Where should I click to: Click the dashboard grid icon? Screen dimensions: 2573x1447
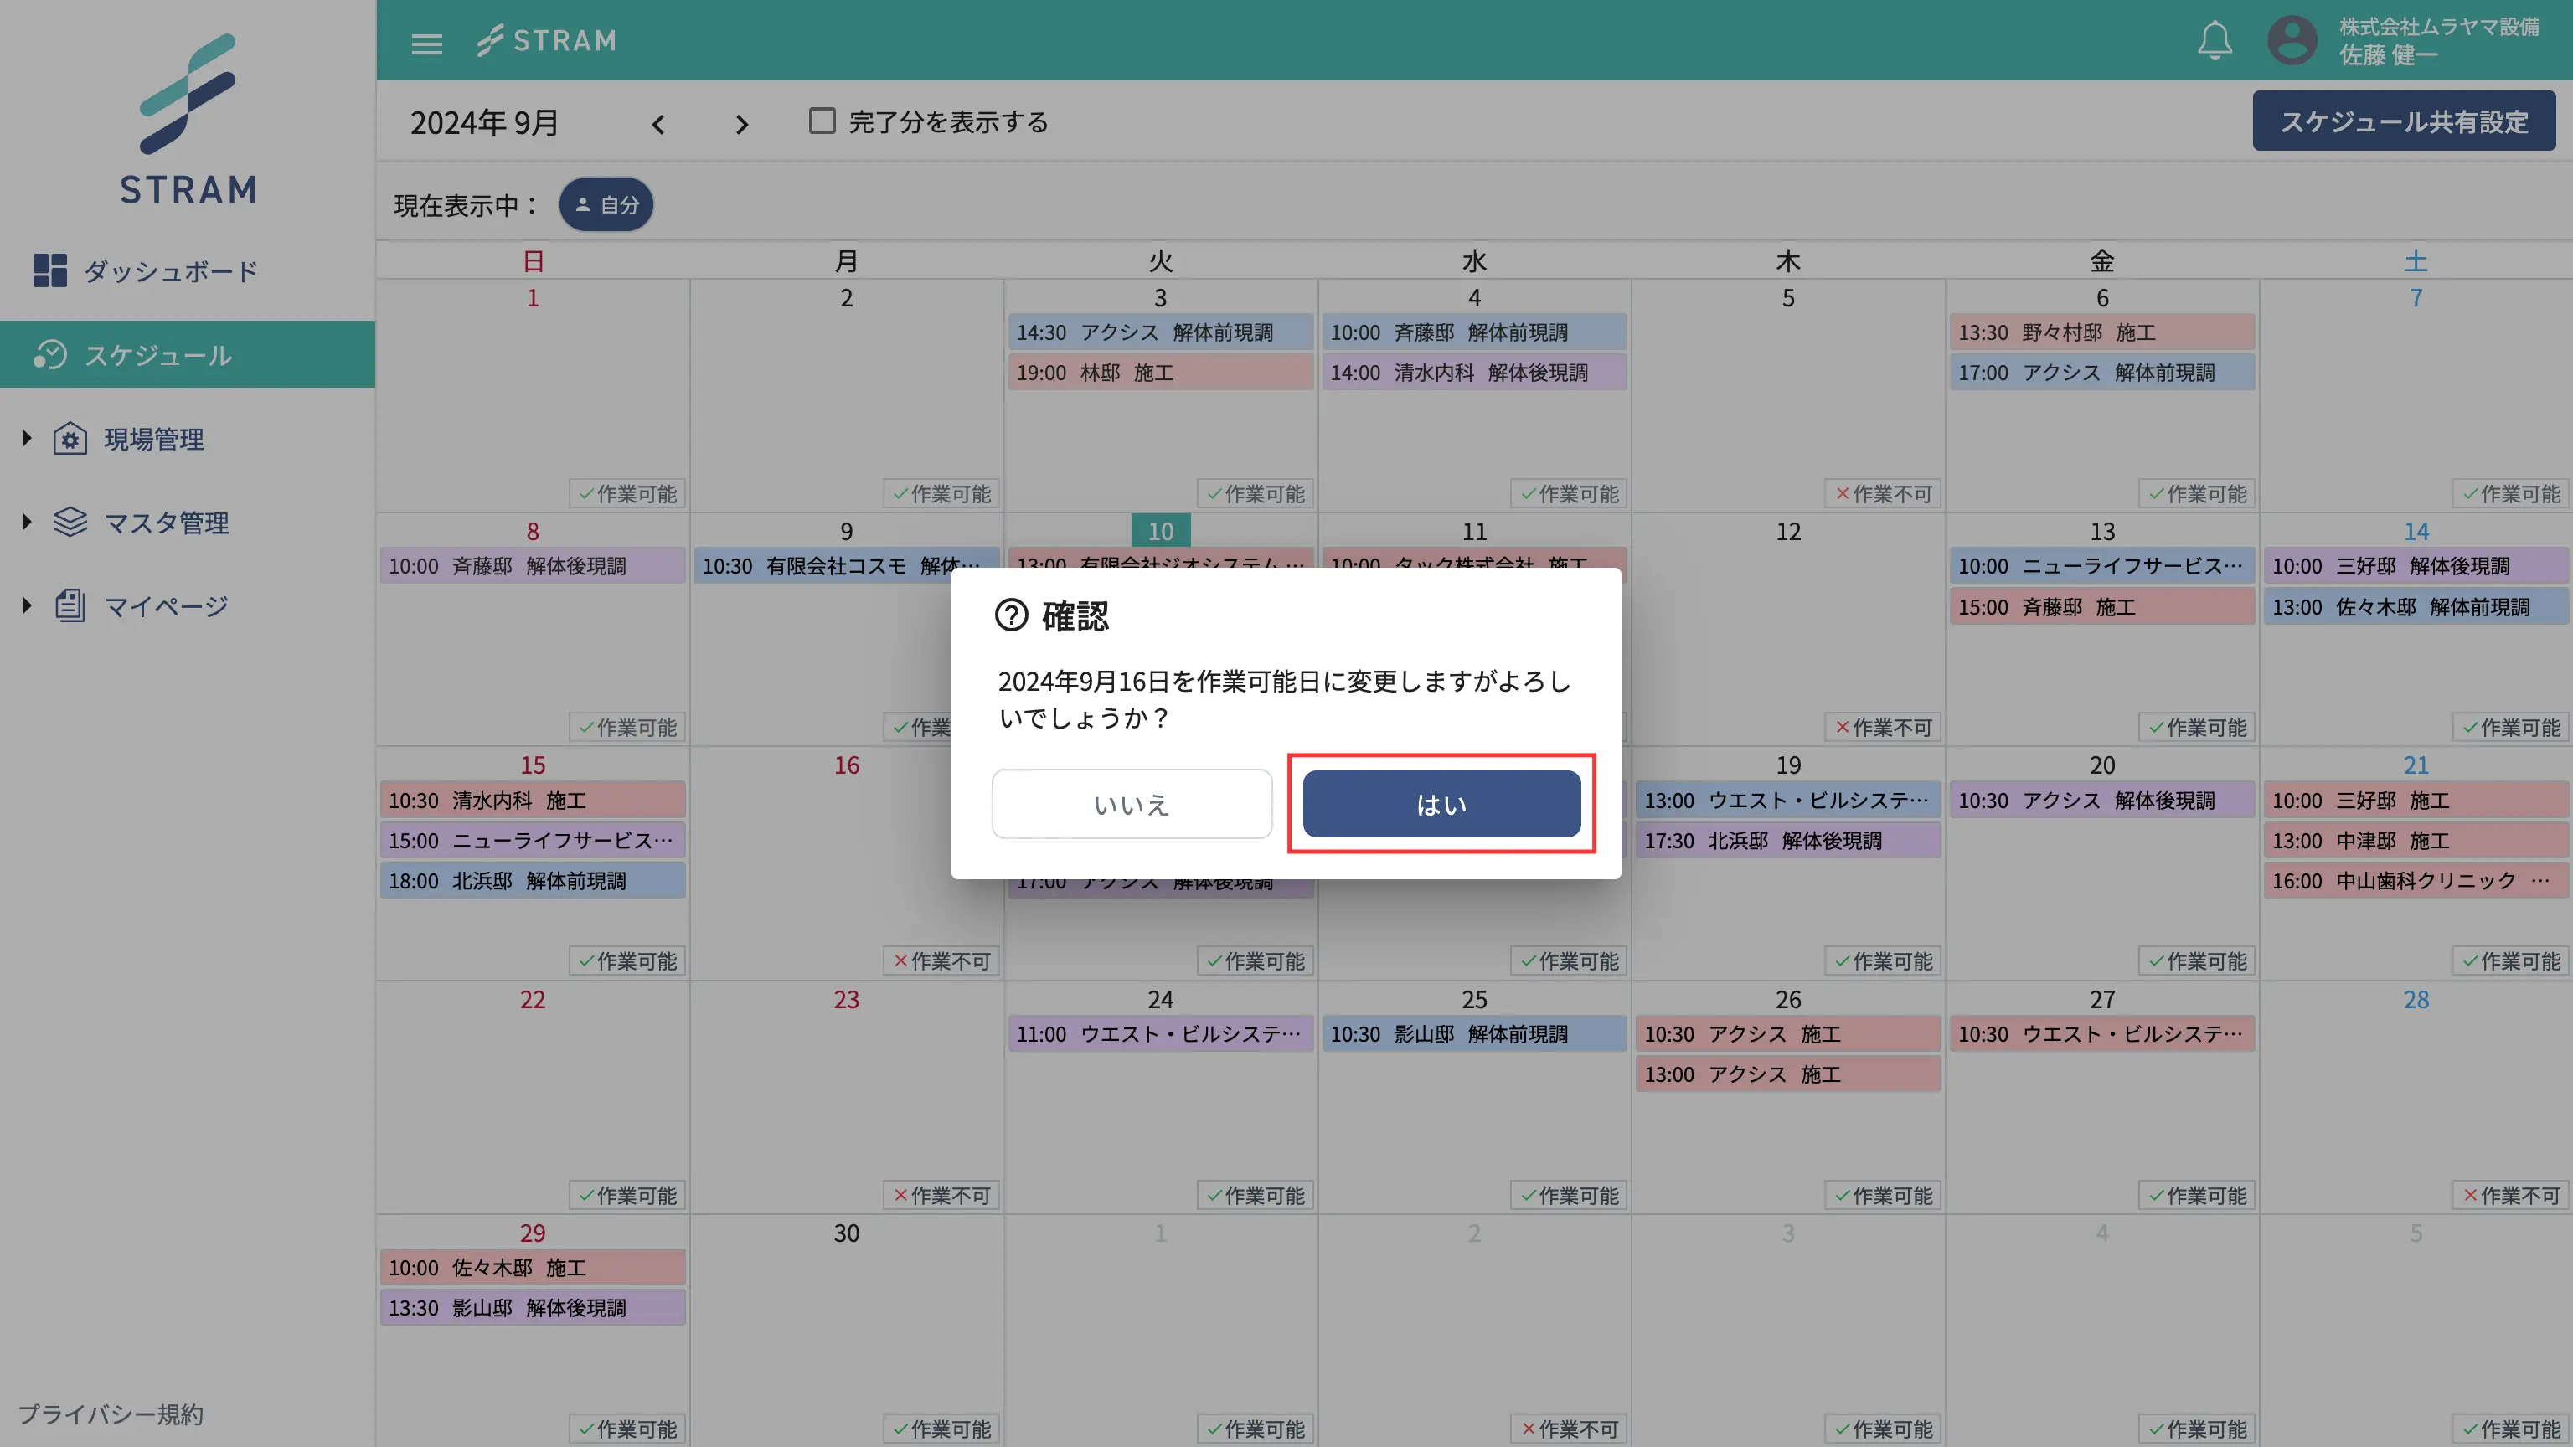(50, 270)
